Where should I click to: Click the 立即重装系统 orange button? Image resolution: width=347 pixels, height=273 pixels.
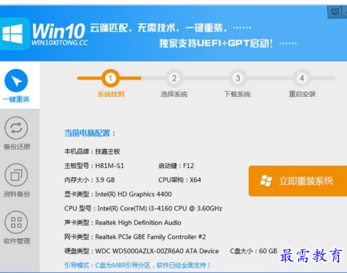[x=297, y=181]
